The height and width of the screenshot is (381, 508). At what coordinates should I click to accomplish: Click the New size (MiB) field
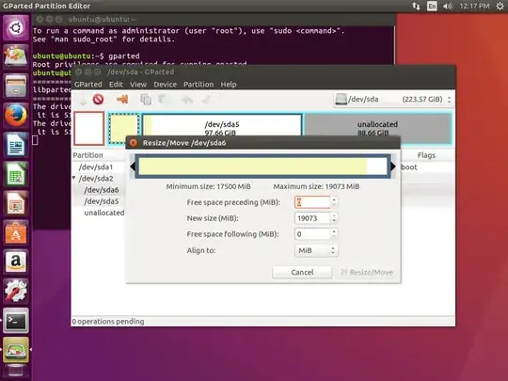312,218
